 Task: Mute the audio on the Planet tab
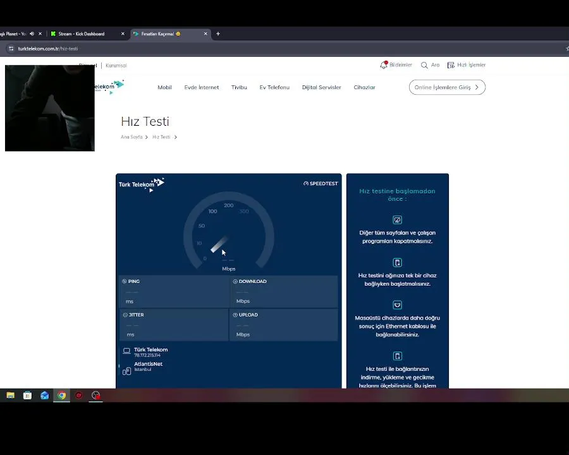coord(32,33)
